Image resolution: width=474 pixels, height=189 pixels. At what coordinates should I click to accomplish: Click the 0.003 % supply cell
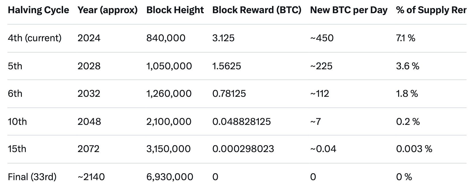414,149
